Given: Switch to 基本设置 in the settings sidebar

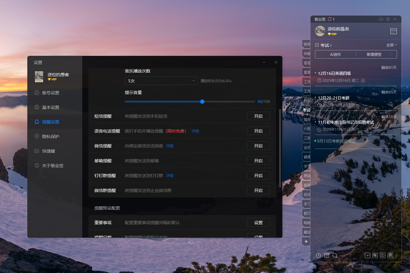Looking at the screenshot, I should click(50, 107).
